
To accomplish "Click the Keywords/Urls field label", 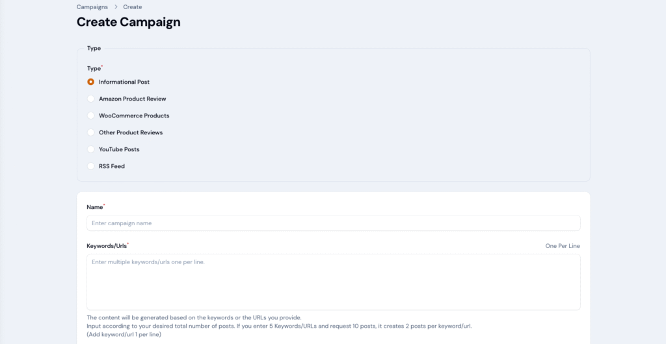I will 107,246.
